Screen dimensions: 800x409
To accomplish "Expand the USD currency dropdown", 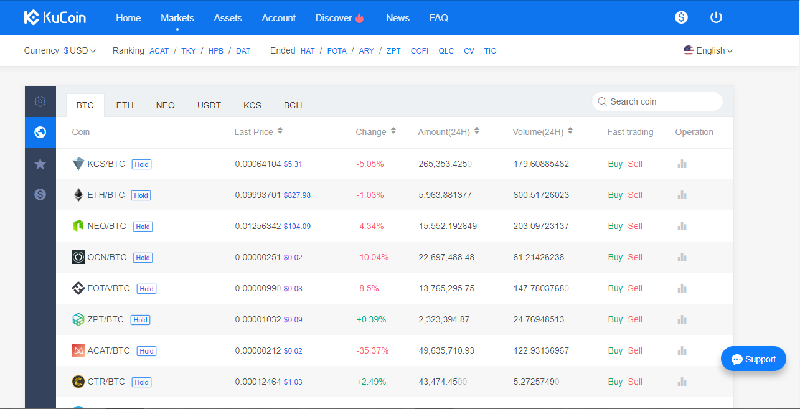I will (80, 50).
